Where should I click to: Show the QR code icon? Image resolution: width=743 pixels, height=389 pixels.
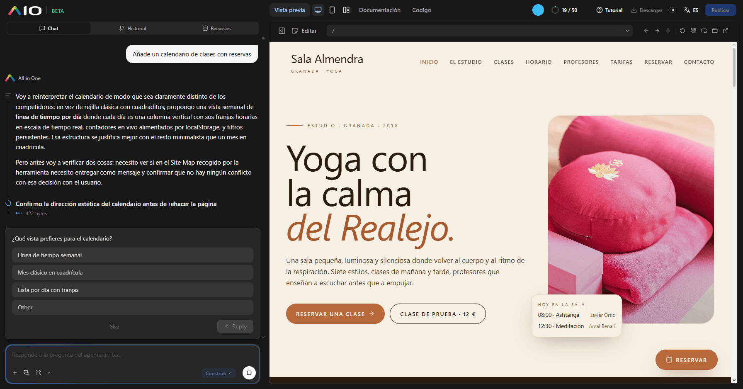point(693,31)
